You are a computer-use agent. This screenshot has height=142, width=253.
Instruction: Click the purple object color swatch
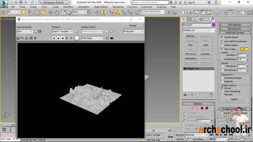point(213,25)
